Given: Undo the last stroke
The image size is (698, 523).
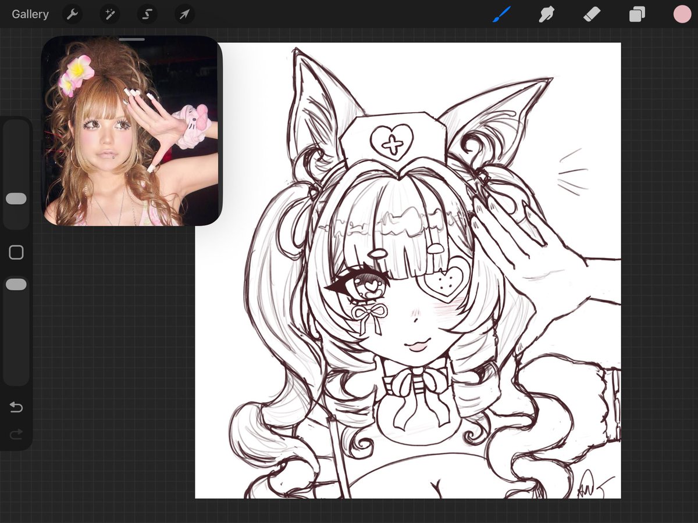Looking at the screenshot, I should 16,407.
